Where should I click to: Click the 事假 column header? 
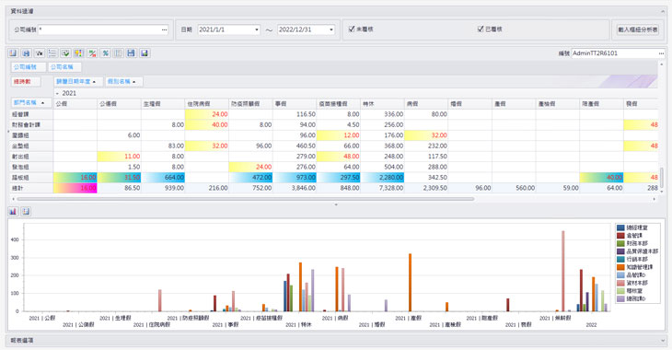295,104
